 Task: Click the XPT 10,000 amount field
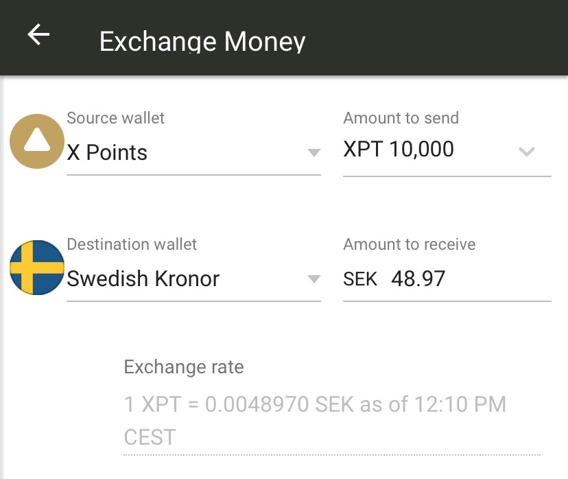click(399, 149)
